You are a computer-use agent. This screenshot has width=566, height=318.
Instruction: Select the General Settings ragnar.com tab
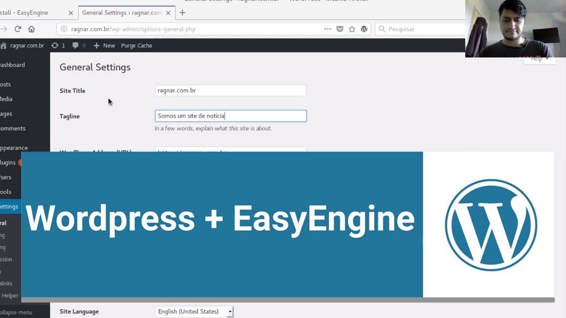click(127, 13)
